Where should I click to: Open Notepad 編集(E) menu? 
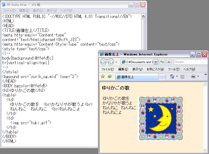pyautogui.click(x=24, y=10)
